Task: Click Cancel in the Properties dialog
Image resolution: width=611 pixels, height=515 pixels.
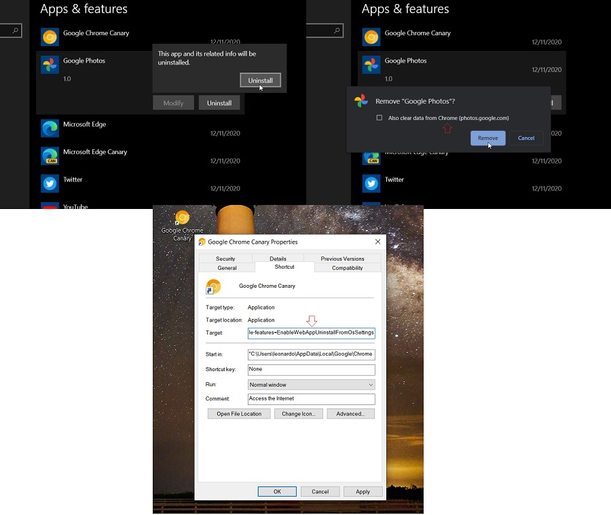Action: coord(320,492)
